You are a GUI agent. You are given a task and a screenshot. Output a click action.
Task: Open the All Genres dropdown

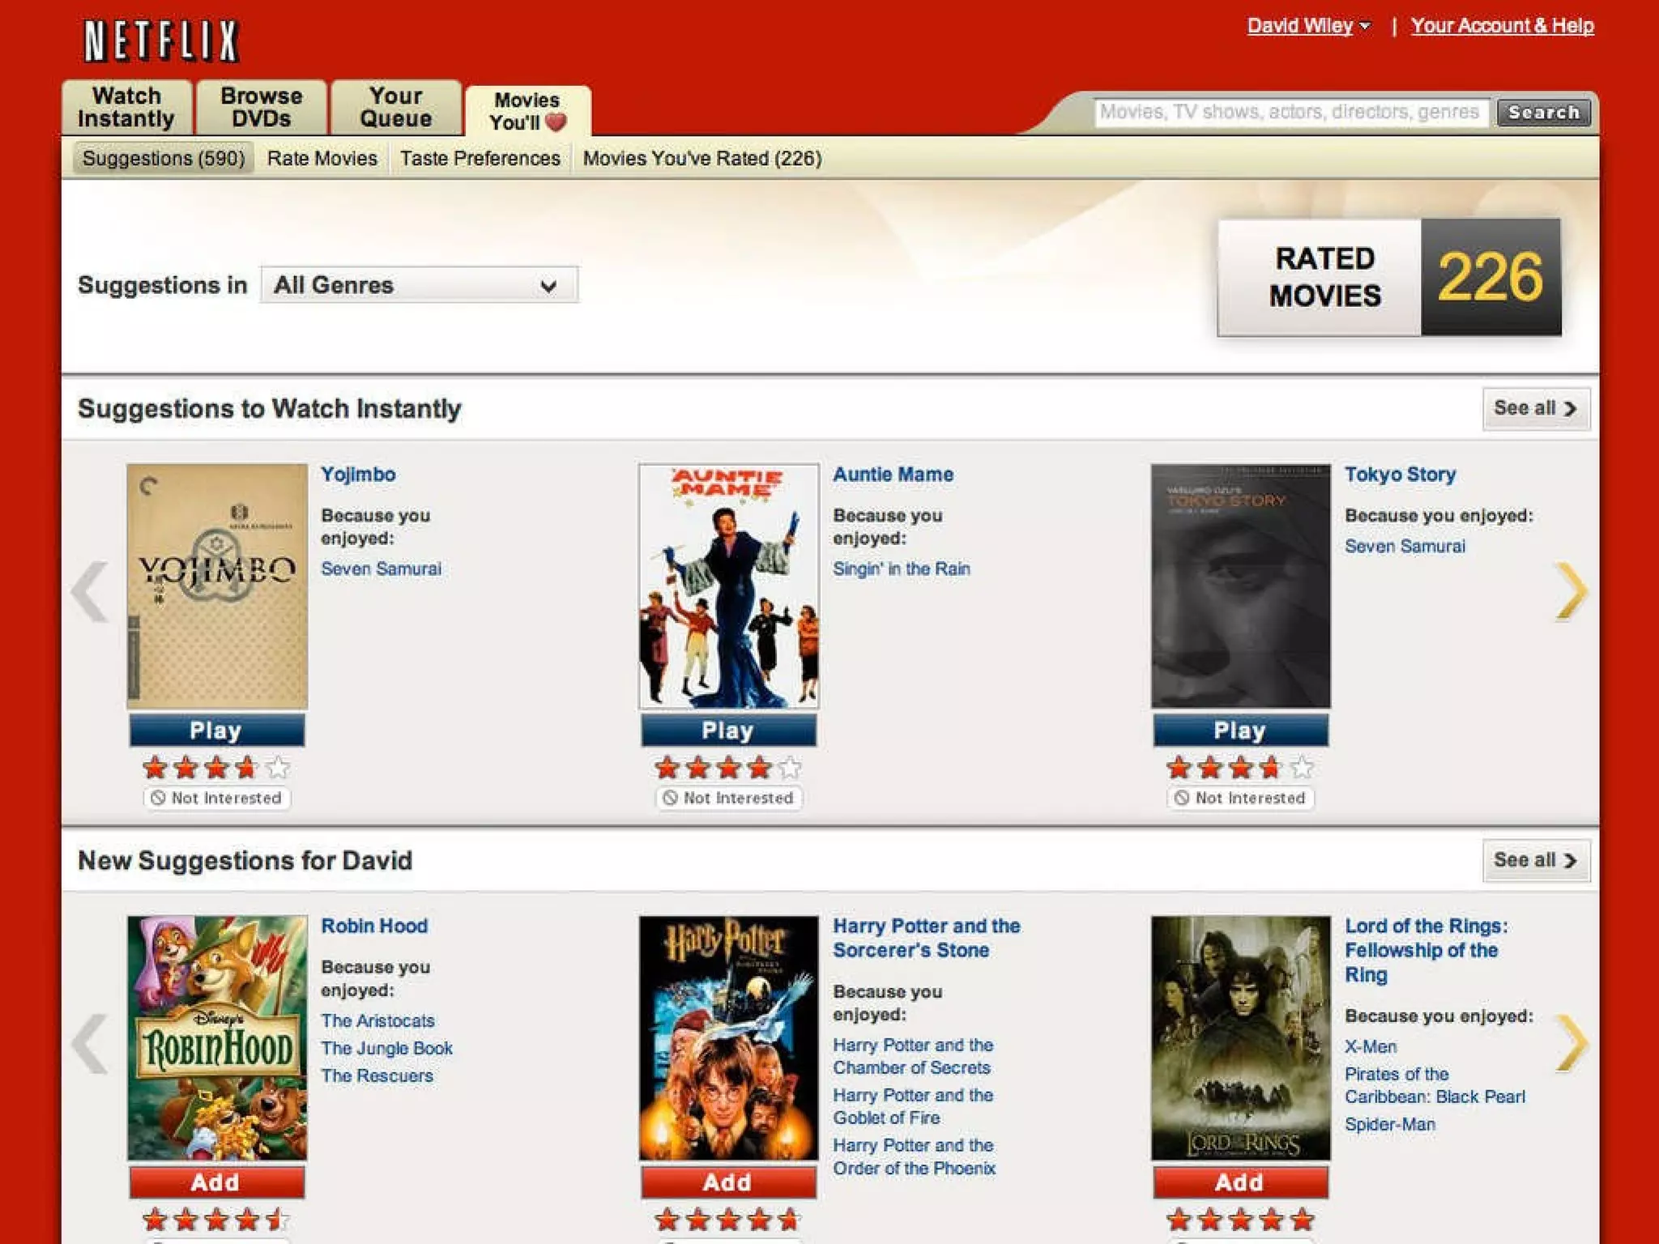coord(419,285)
